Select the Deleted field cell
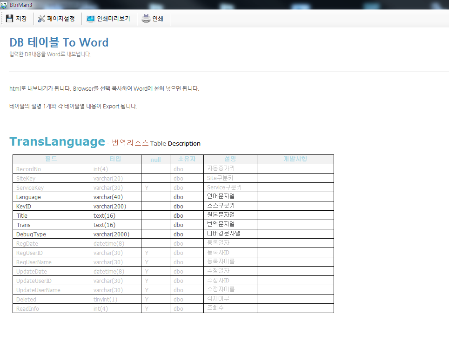The width and height of the screenshot is (449, 348). (x=51, y=299)
